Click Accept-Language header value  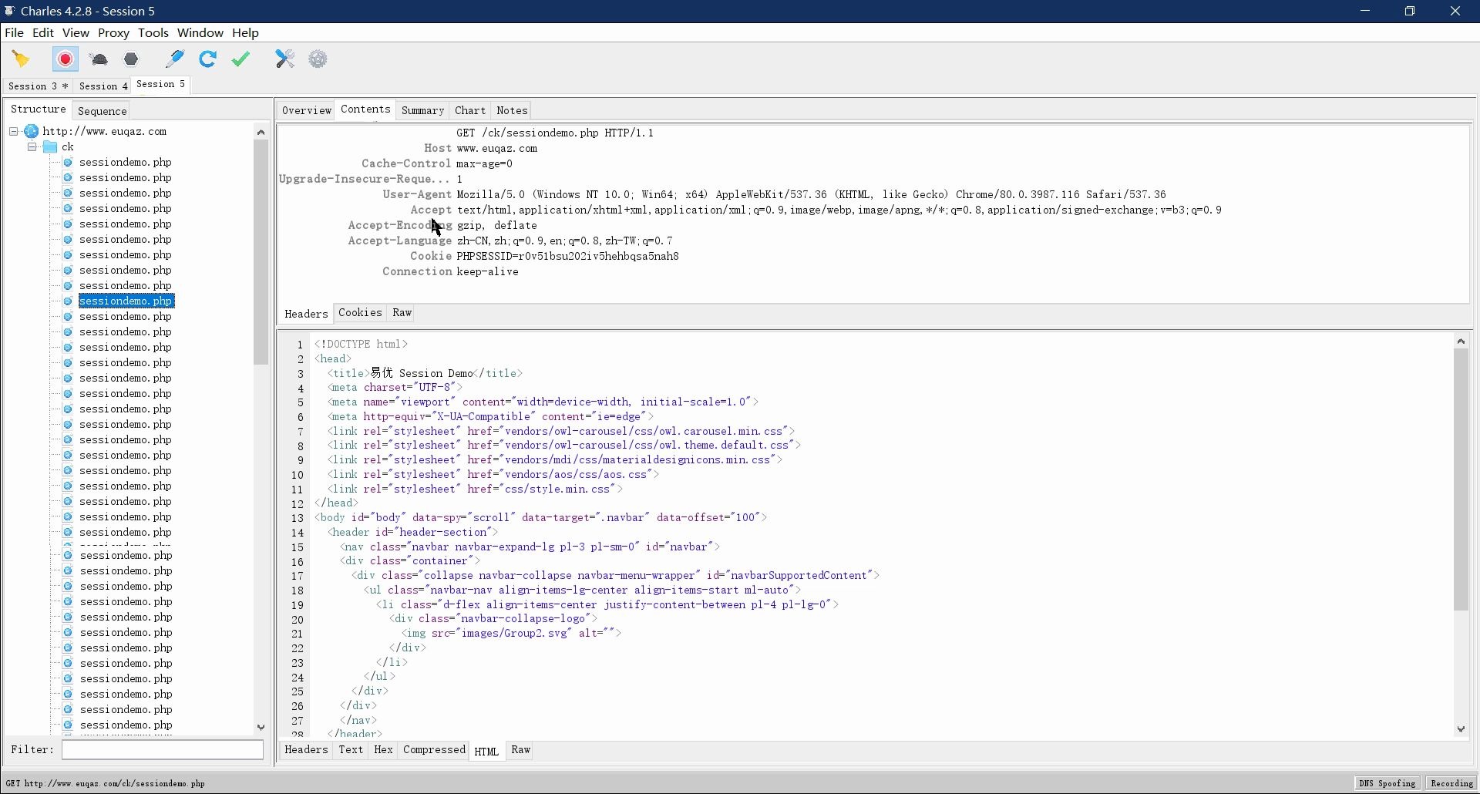click(564, 241)
